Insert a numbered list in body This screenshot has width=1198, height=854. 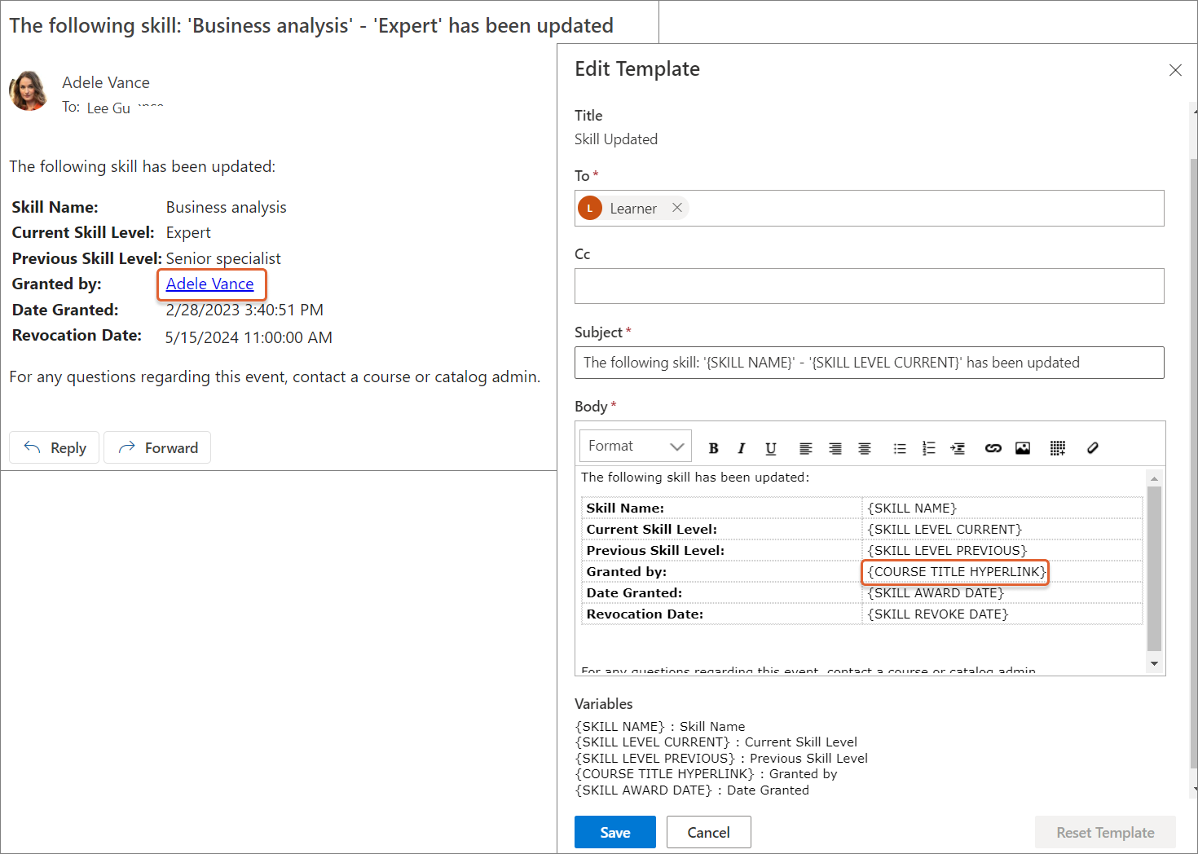(928, 448)
